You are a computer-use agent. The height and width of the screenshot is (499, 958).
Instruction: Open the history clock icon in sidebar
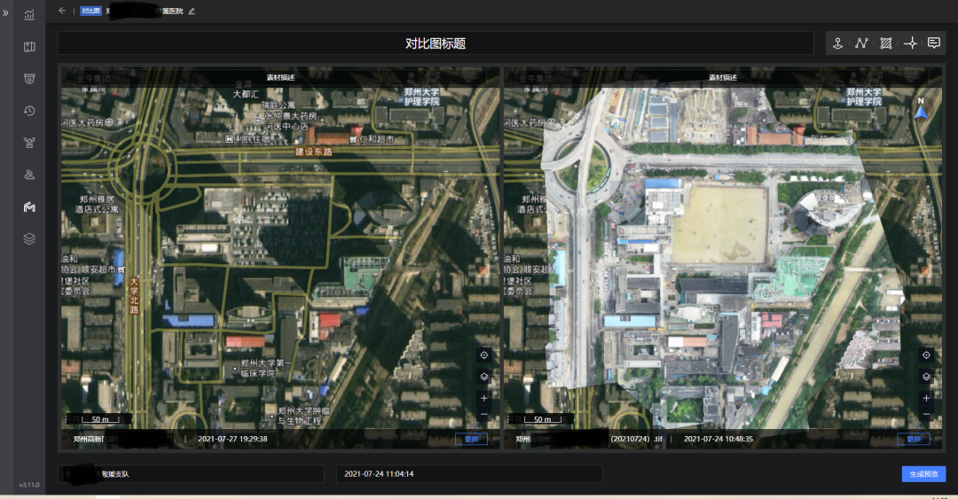pyautogui.click(x=29, y=111)
